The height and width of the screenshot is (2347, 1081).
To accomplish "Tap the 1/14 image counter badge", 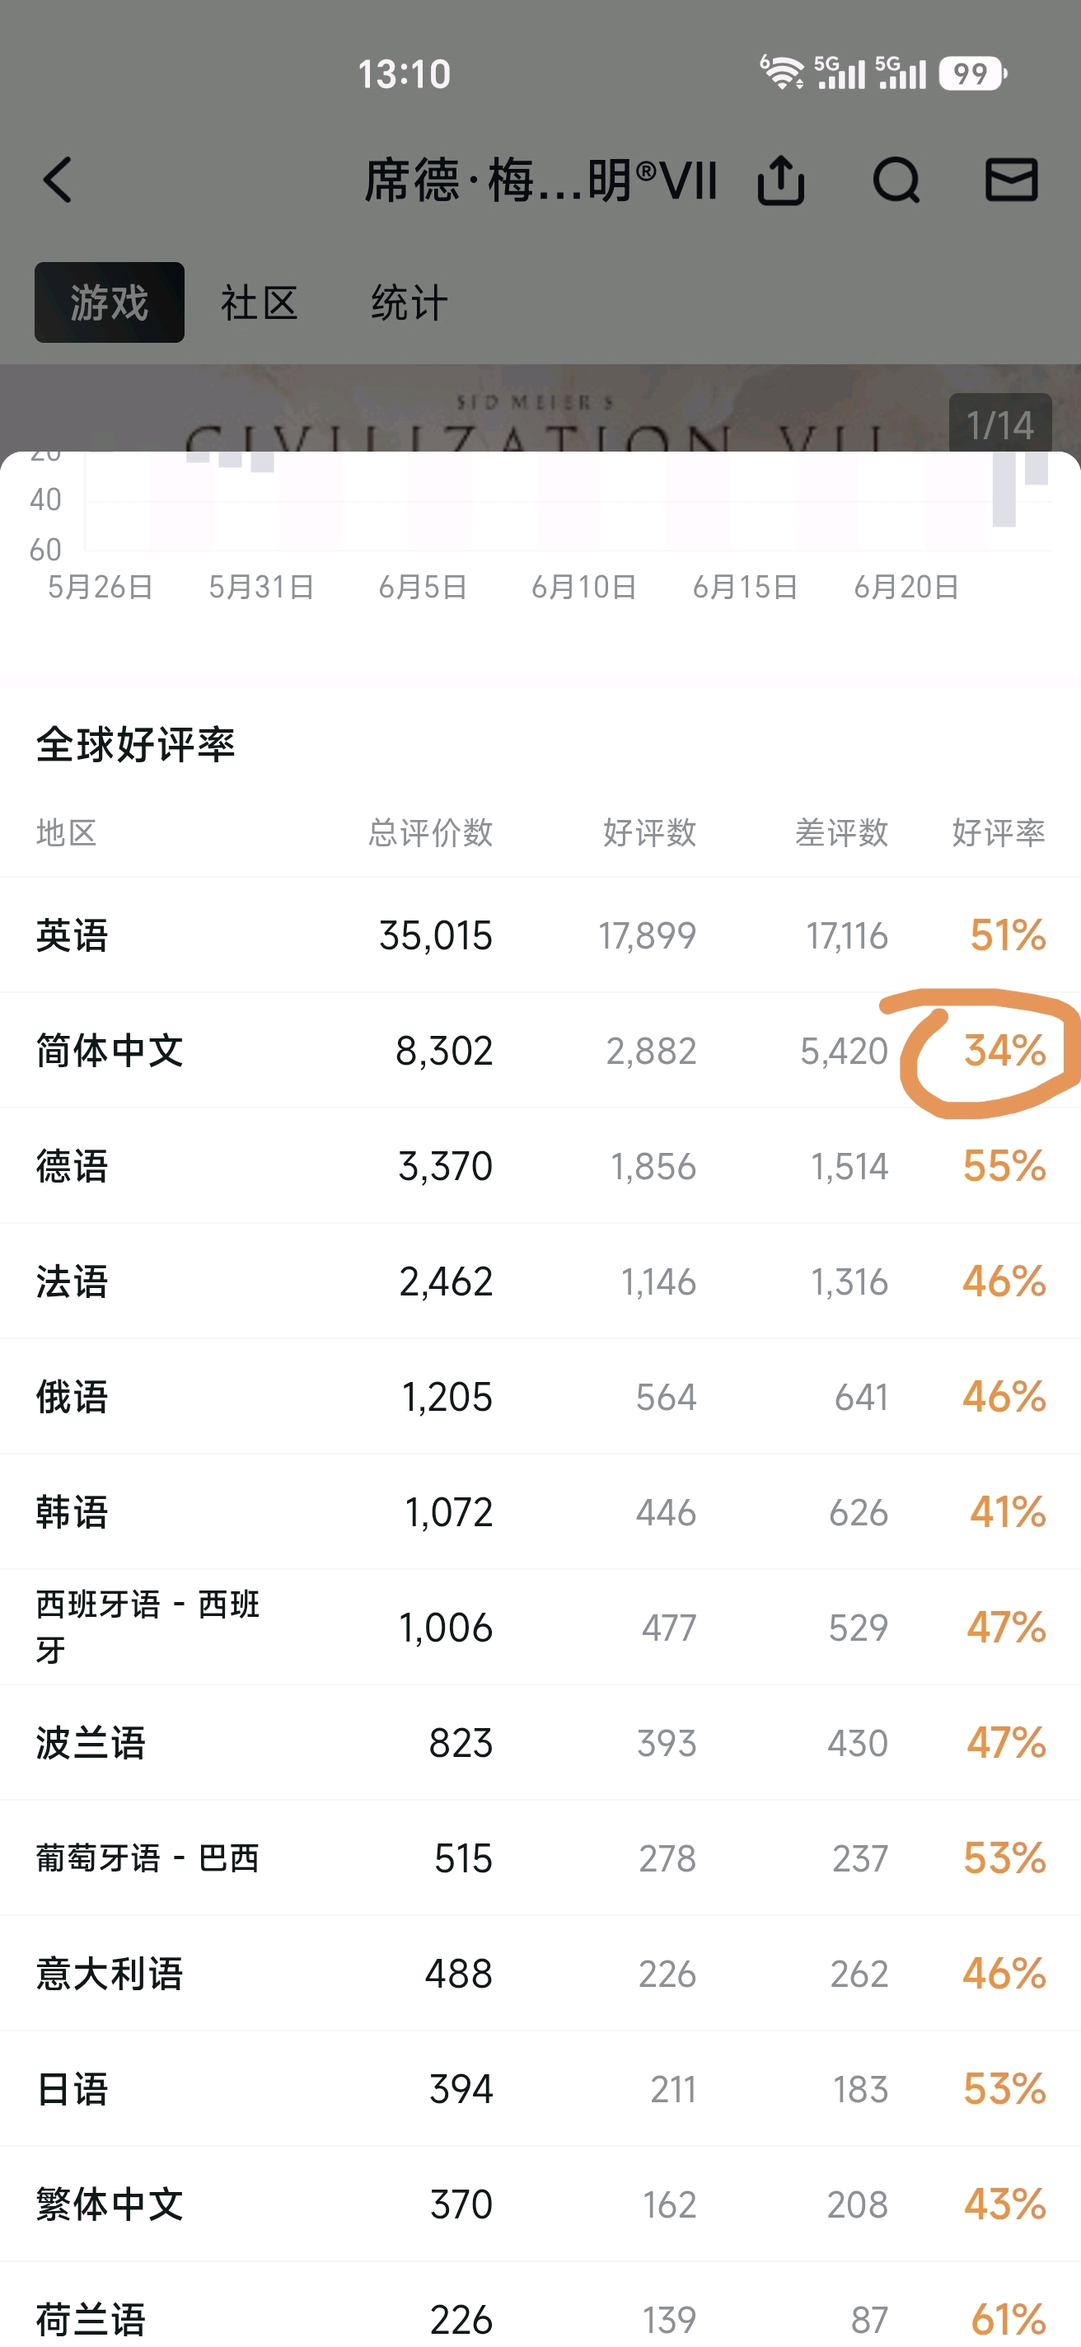I will click(x=1000, y=424).
